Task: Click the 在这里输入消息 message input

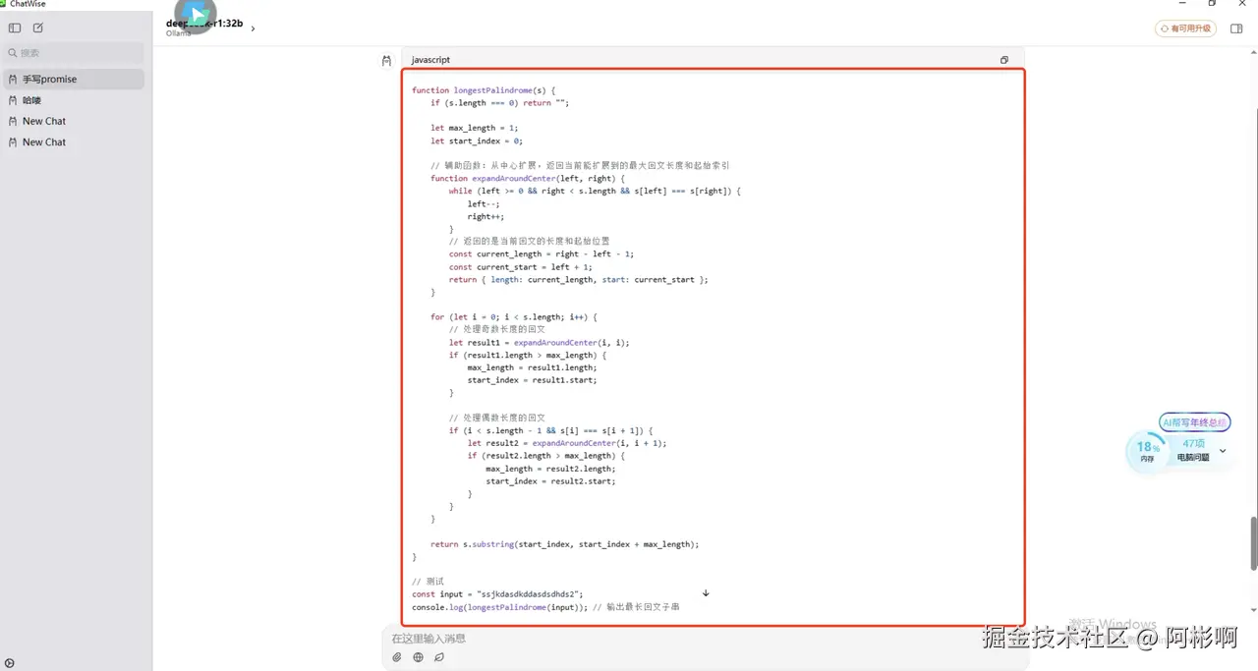Action: click(x=703, y=639)
